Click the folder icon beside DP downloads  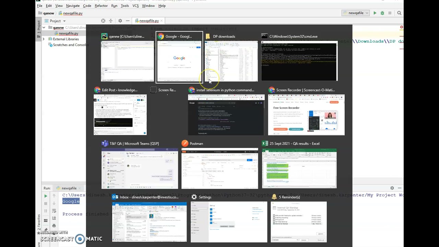[208, 36]
